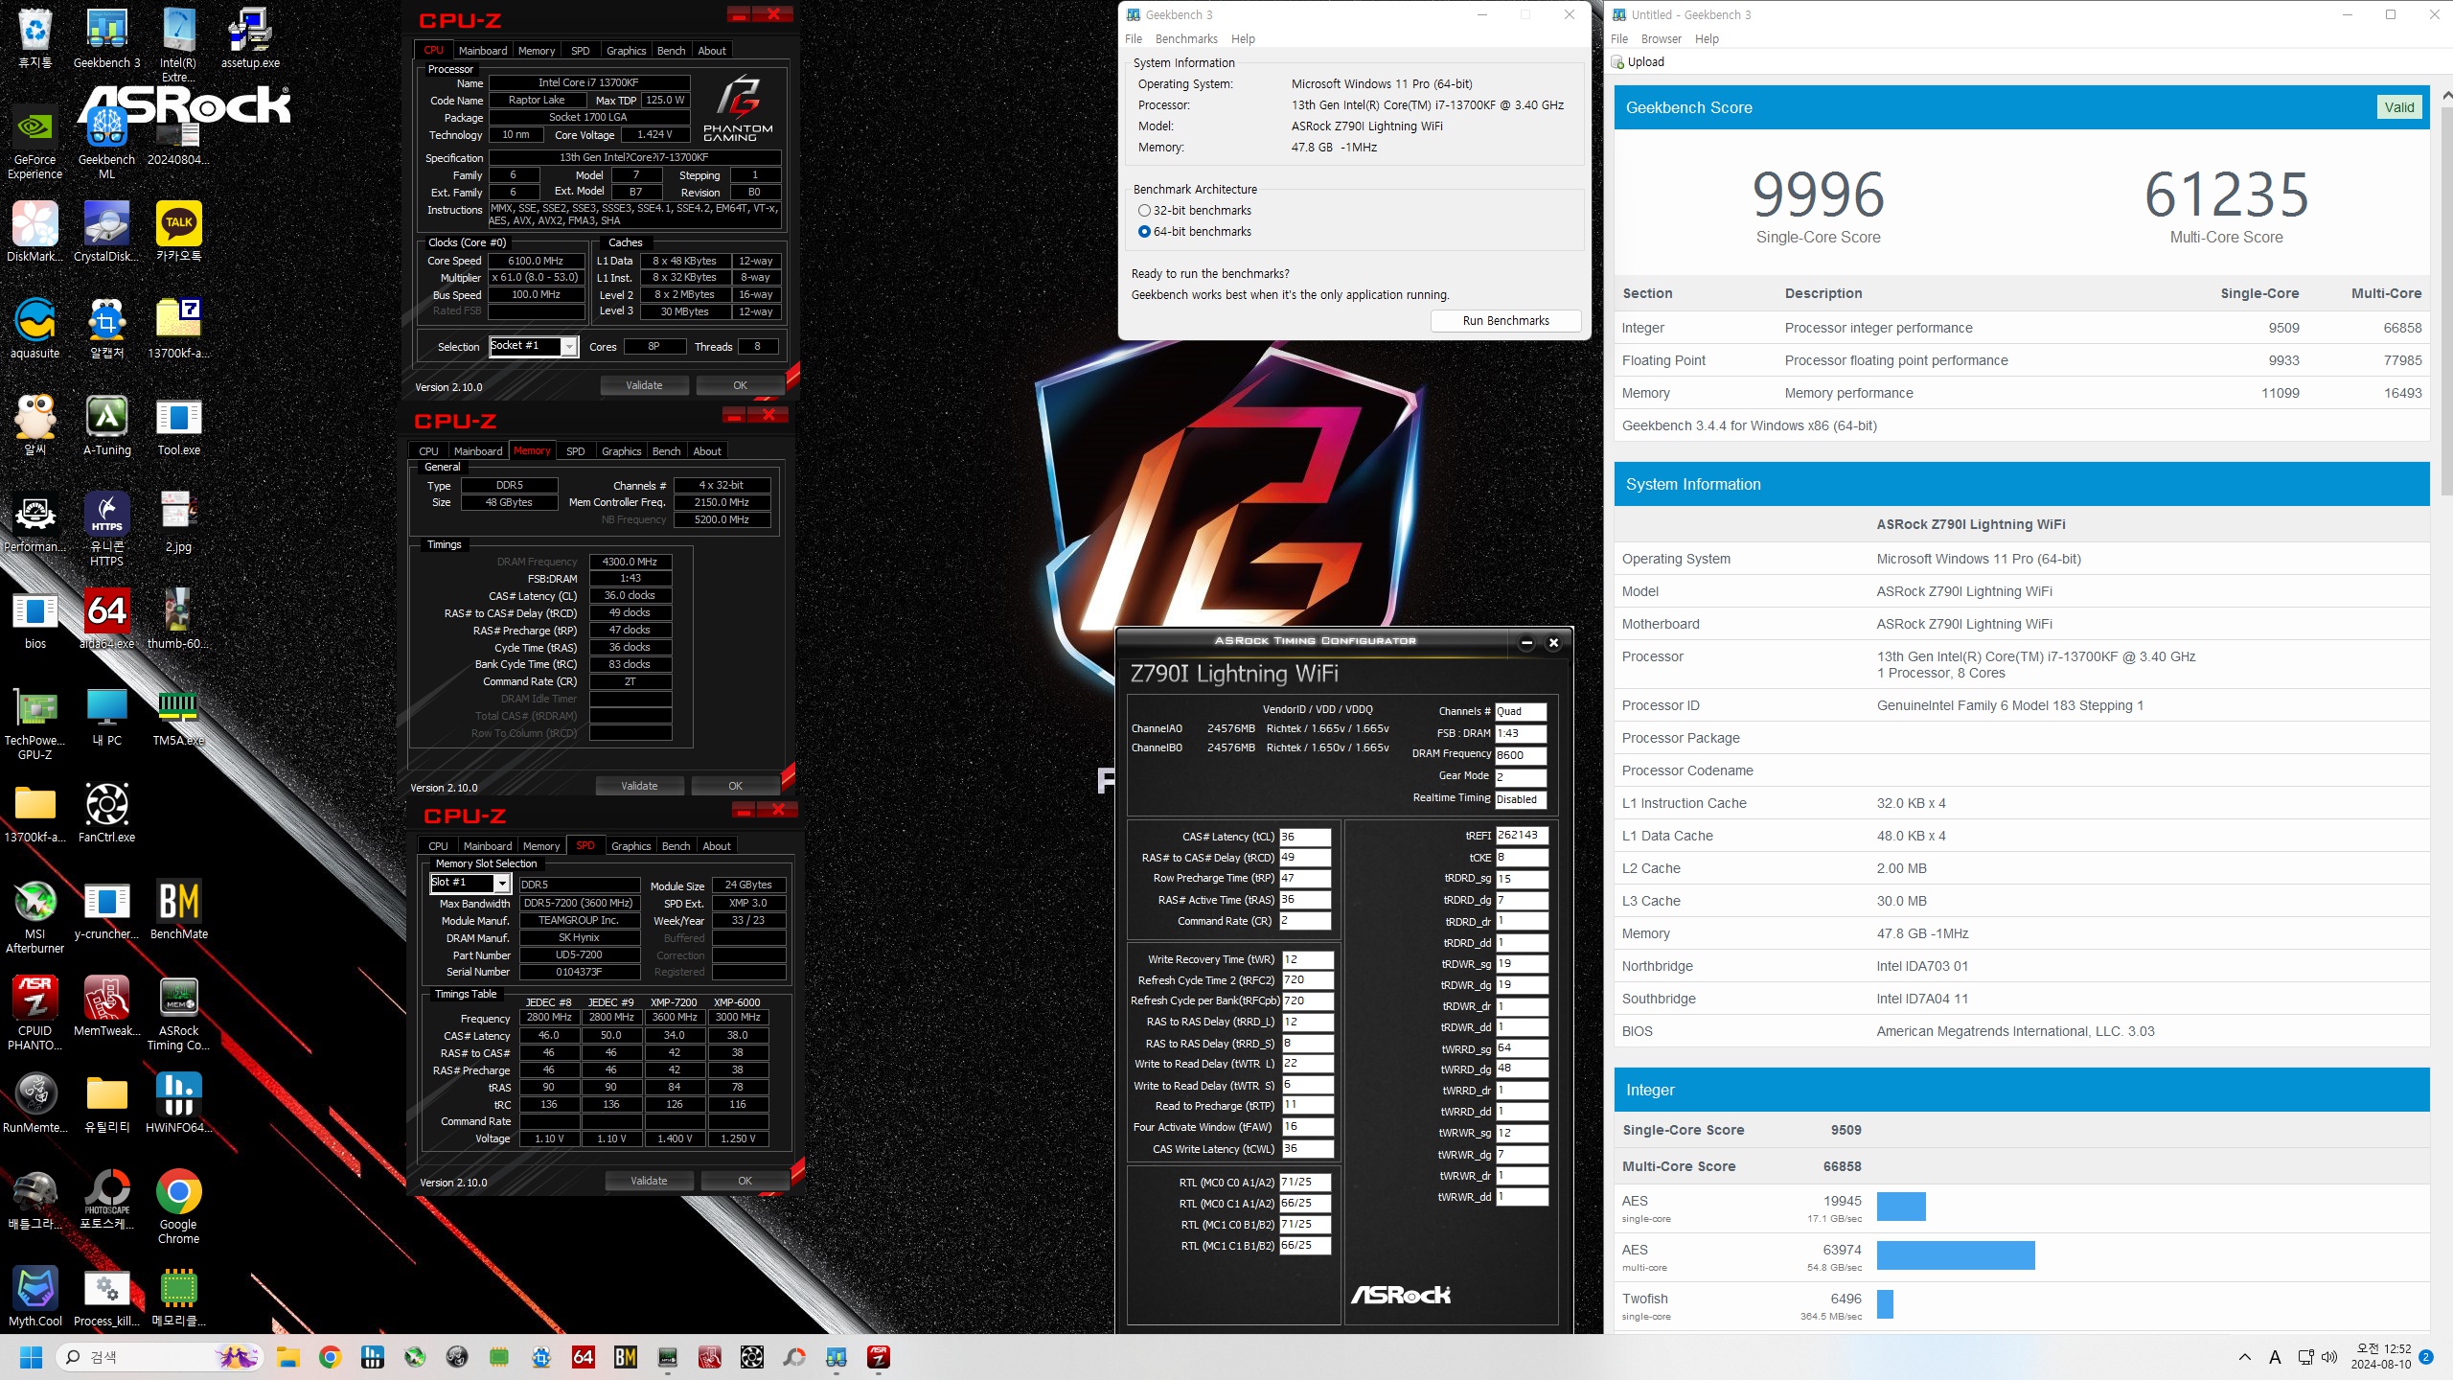2453x1380 pixels.
Task: Open TM5A.exe desktop icon
Action: 178,717
